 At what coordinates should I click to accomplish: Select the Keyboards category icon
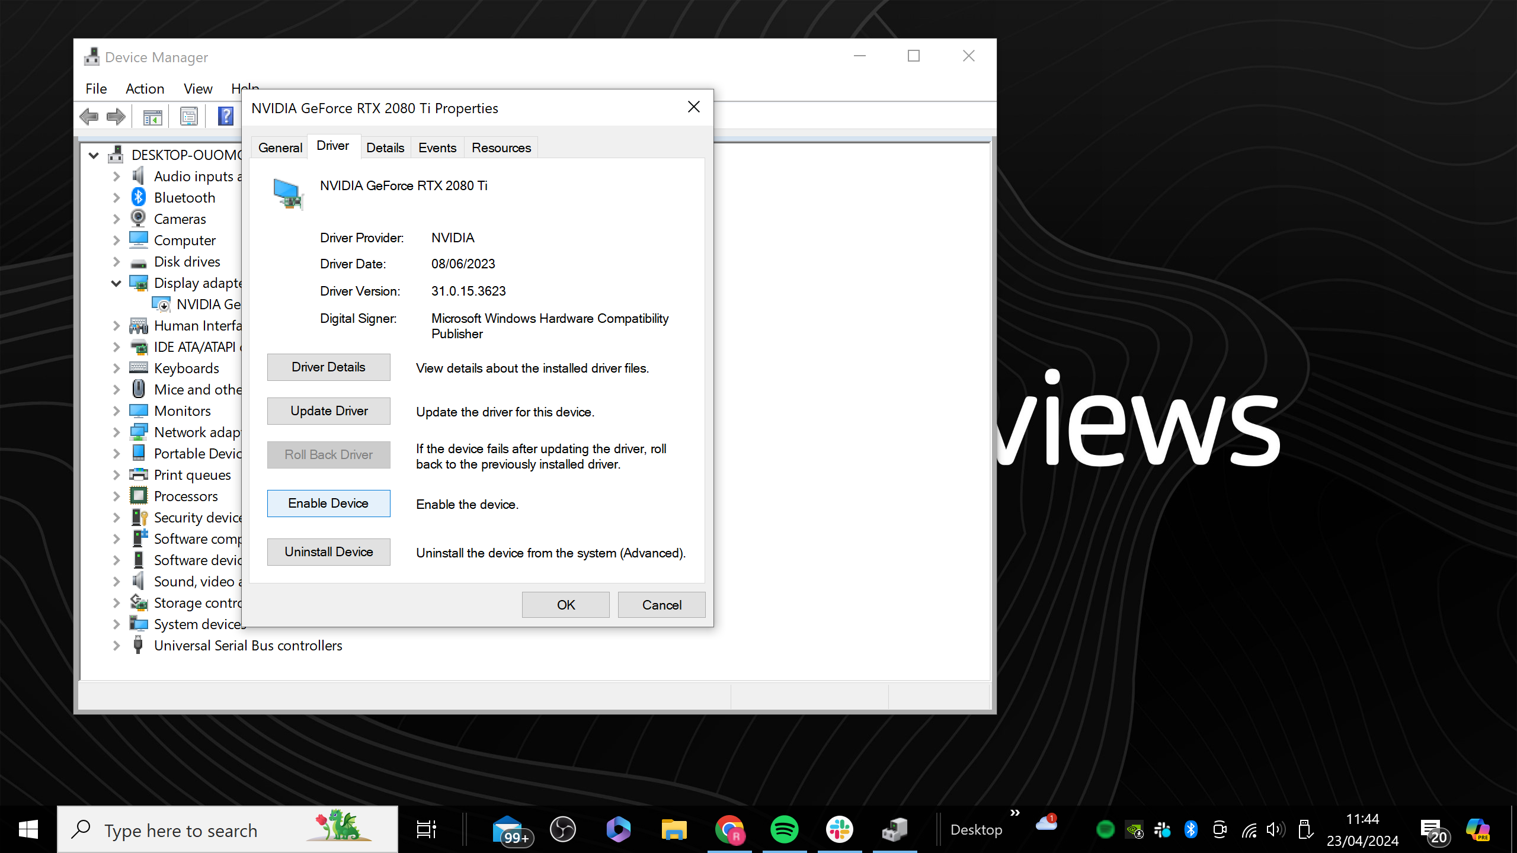click(x=139, y=368)
